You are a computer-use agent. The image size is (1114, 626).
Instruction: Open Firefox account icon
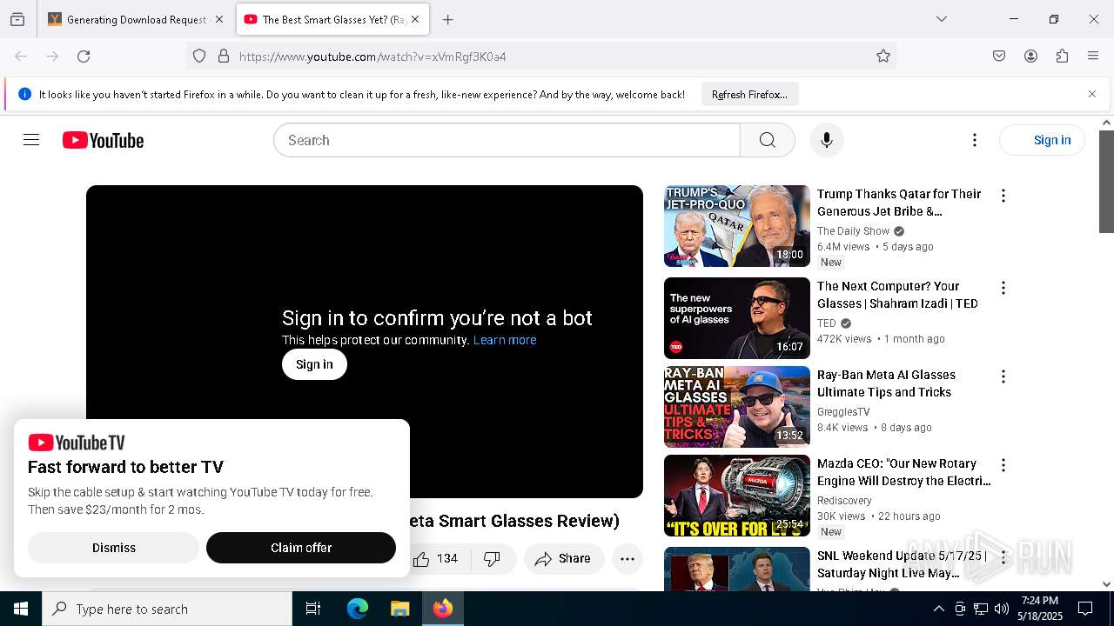tap(1030, 57)
